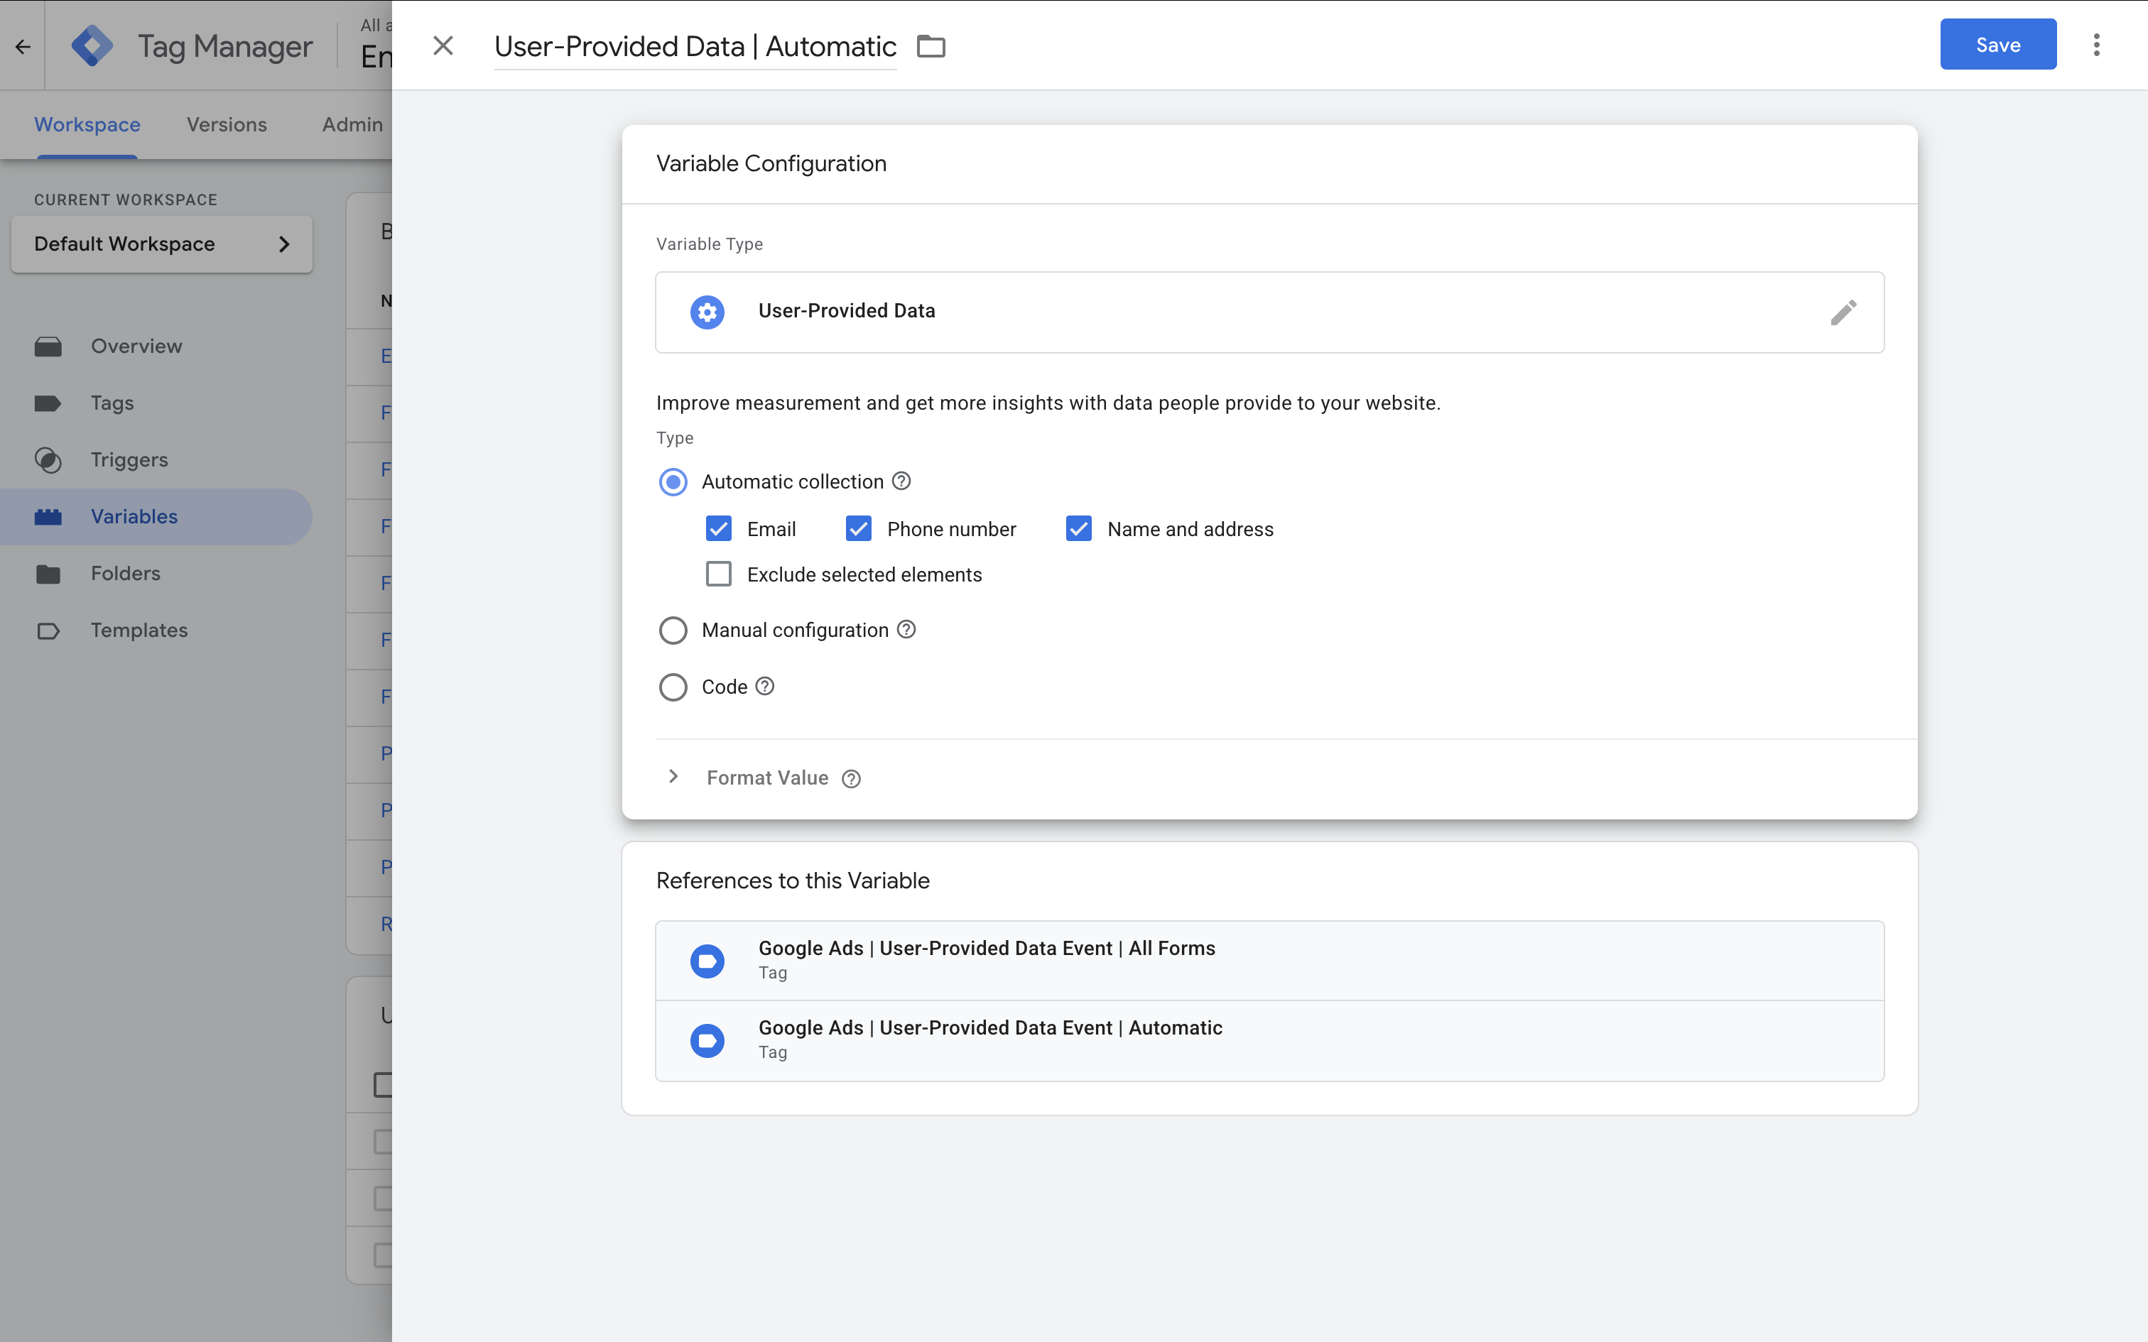
Task: Close the variable editor panel
Action: [x=443, y=45]
